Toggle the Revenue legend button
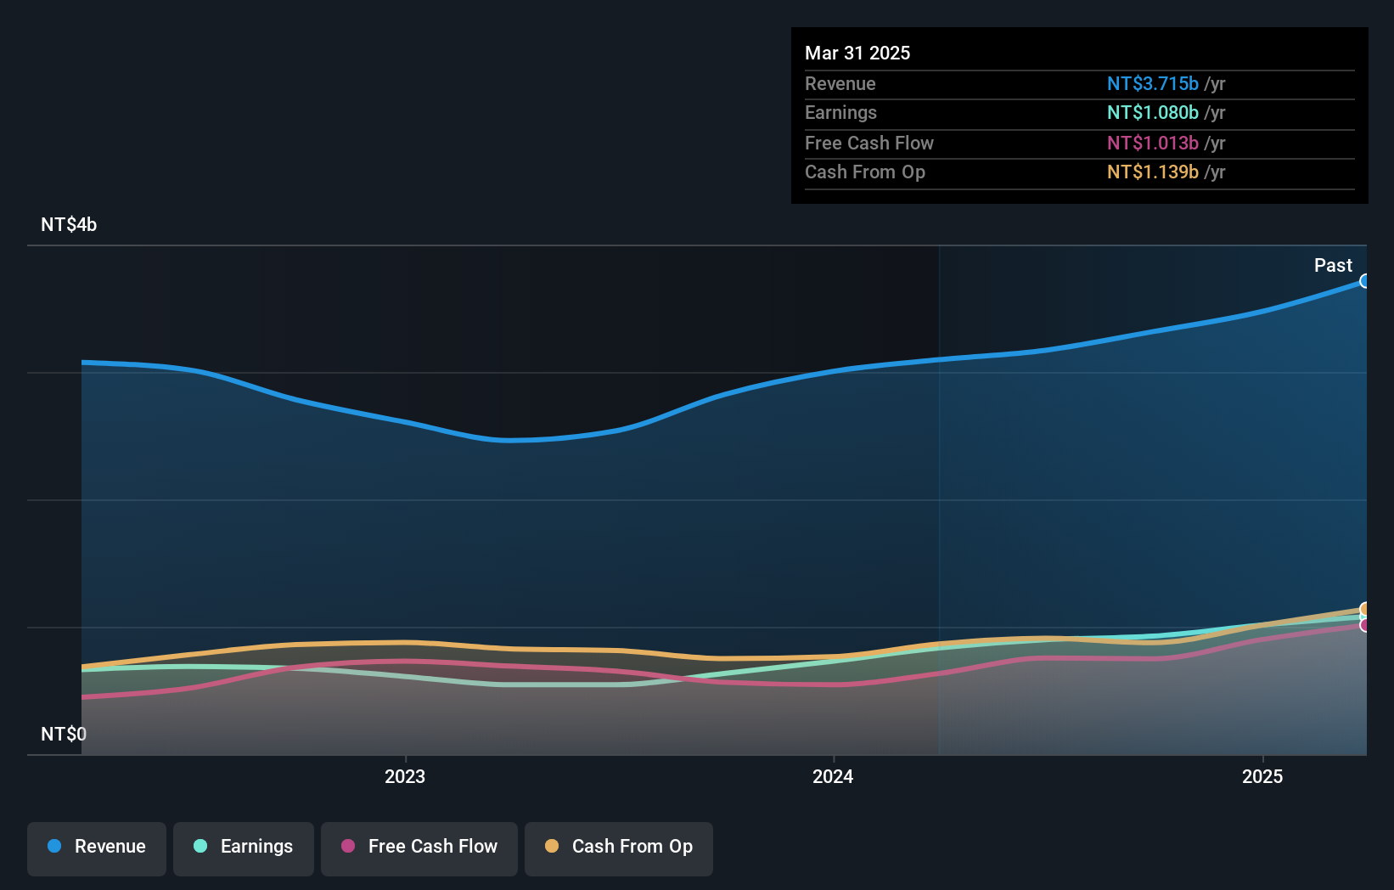1394x890 pixels. point(97,848)
